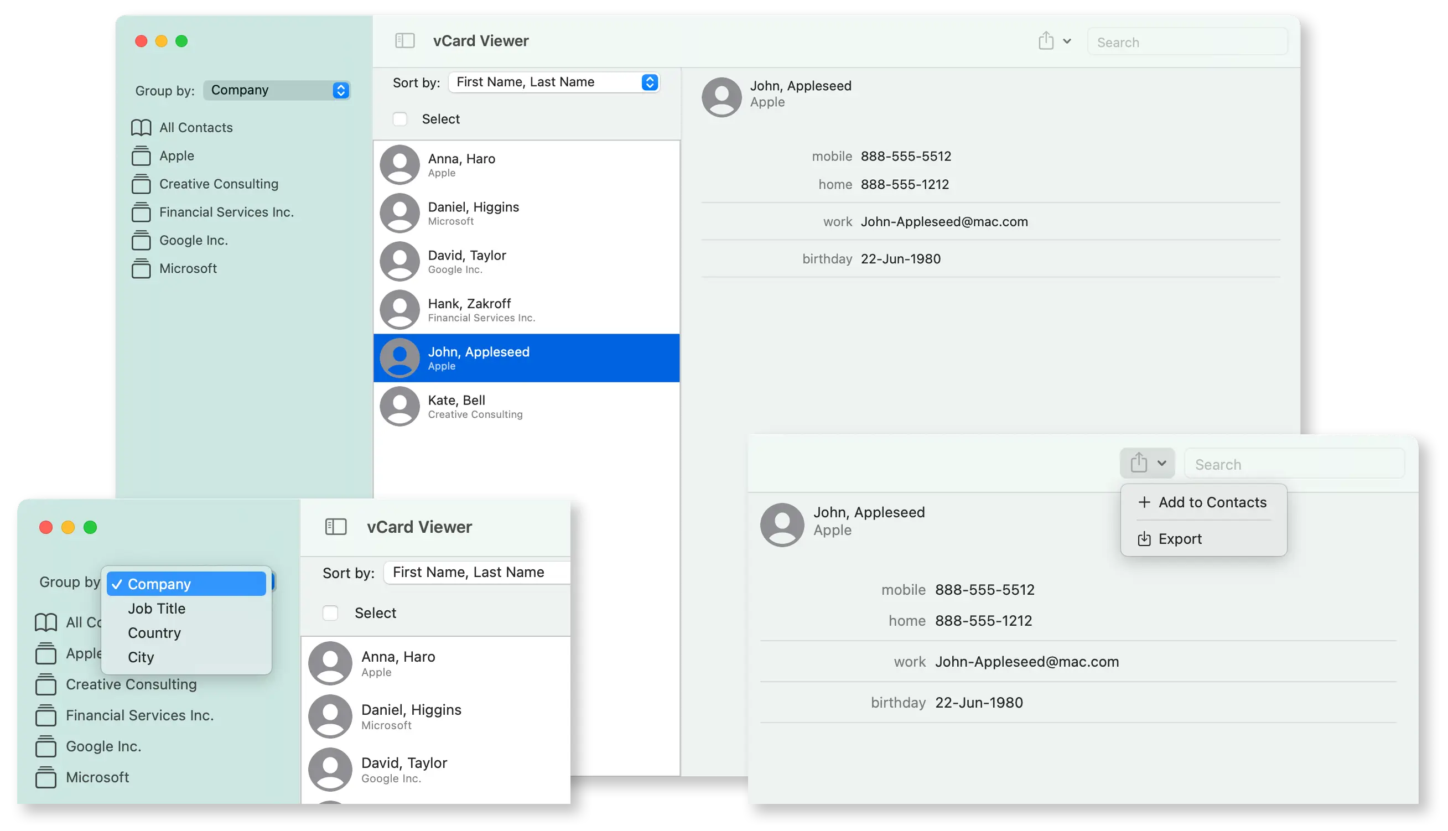Click Creative Consulting icon in bottom-left sidebar
This screenshot has width=1448, height=831.
(46, 684)
